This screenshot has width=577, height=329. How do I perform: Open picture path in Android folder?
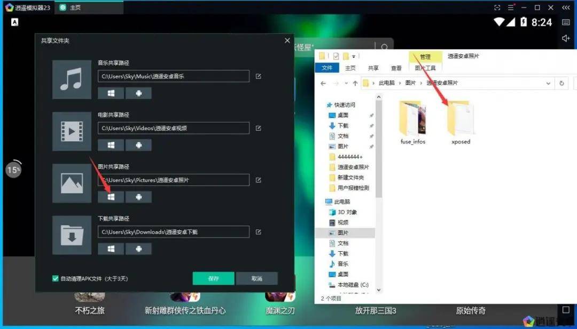click(138, 197)
